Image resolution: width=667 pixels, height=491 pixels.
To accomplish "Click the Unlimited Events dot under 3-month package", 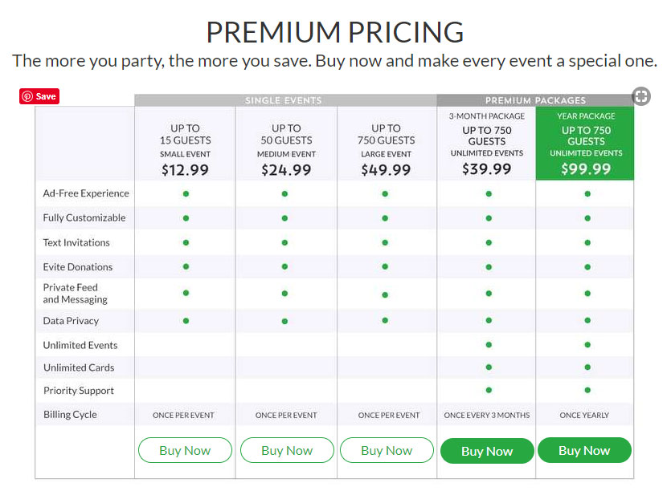I will (x=489, y=345).
